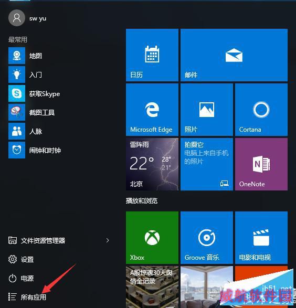Open the Phone Companion 拍摄它 tile
296x308 pixels.
tap(207, 164)
